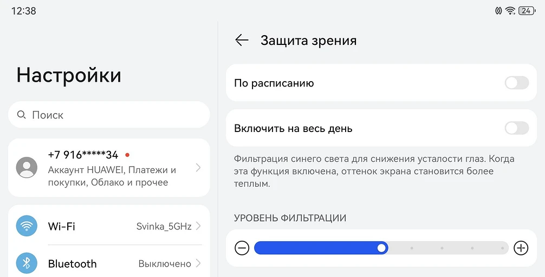Tap the Bluetooth icon
Image resolution: width=545 pixels, height=277 pixels.
pos(27,263)
